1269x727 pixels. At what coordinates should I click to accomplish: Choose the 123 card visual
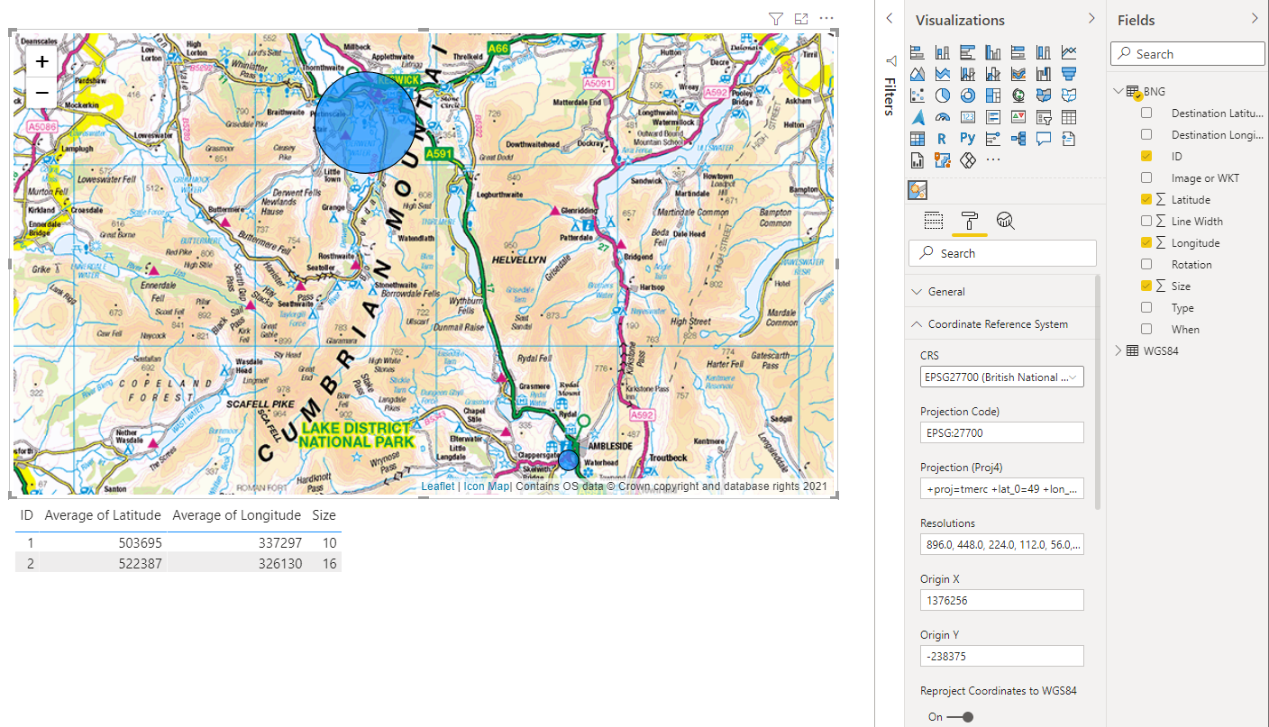click(x=968, y=117)
